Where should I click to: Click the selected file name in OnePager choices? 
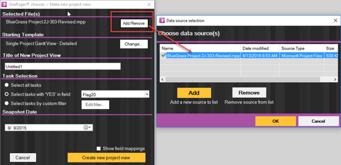(46, 22)
